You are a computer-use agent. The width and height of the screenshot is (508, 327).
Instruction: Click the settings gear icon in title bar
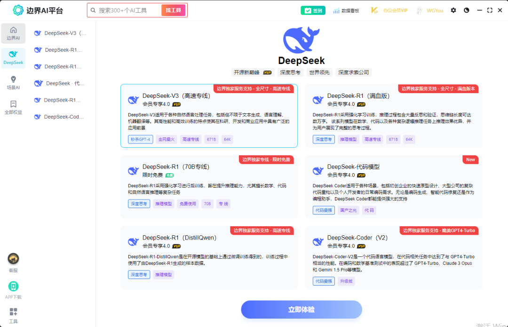point(453,10)
